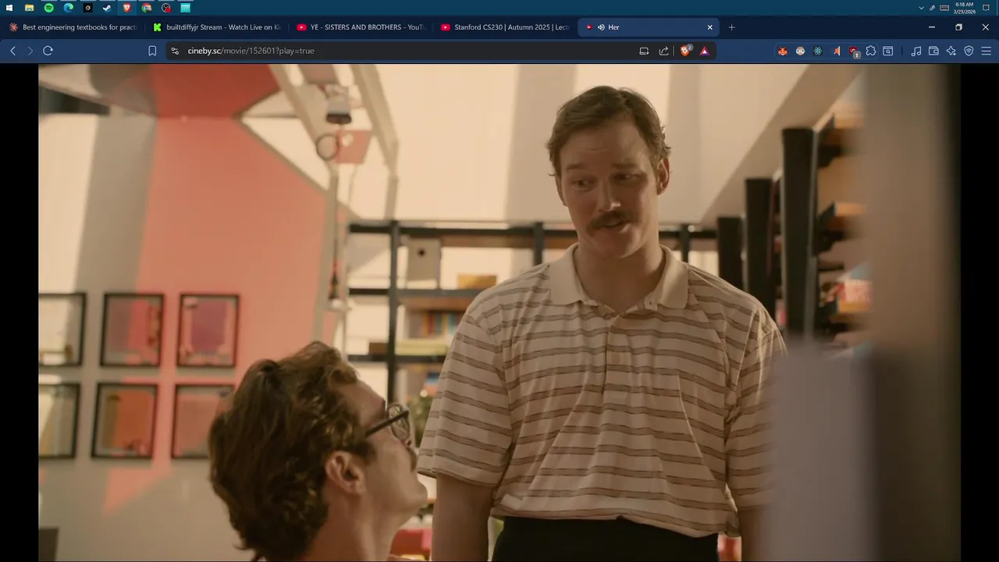Viewport: 999px width, 562px height.
Task: Share this page link
Action: [663, 51]
